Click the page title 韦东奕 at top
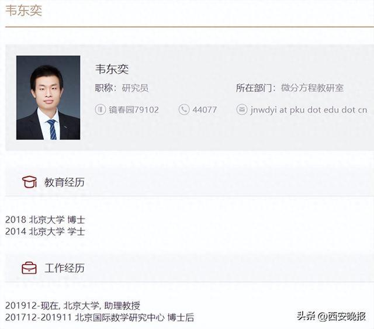Viewport: 374px width, 329px height. (23, 11)
